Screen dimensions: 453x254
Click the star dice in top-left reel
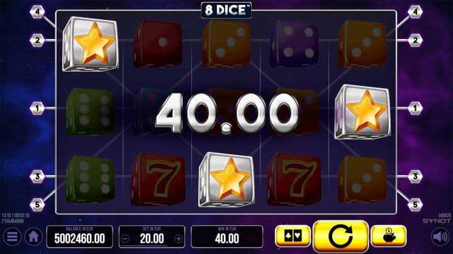[x=91, y=44]
